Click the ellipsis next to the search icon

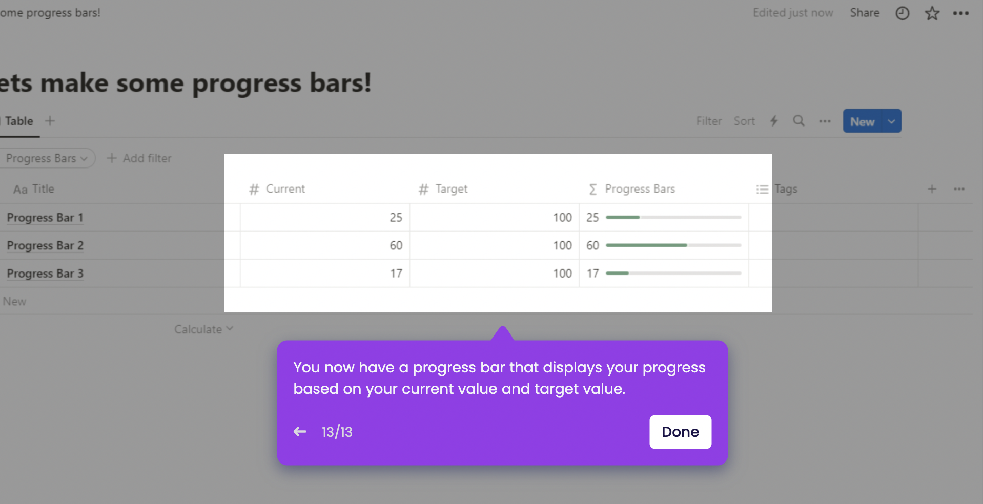824,121
